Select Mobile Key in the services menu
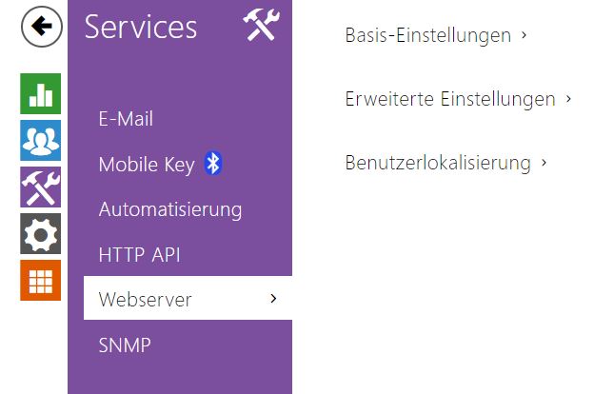 click(x=147, y=164)
